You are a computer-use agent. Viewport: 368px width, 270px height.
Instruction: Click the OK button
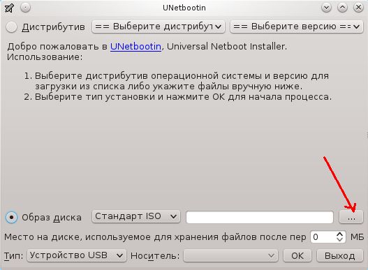pos(297,255)
